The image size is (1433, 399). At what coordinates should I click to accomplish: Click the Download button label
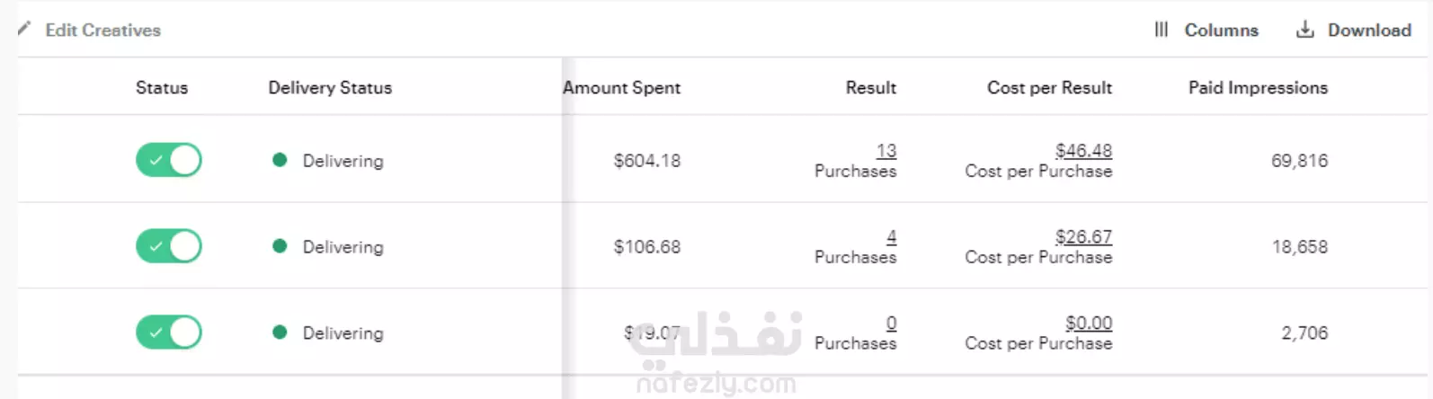1369,30
